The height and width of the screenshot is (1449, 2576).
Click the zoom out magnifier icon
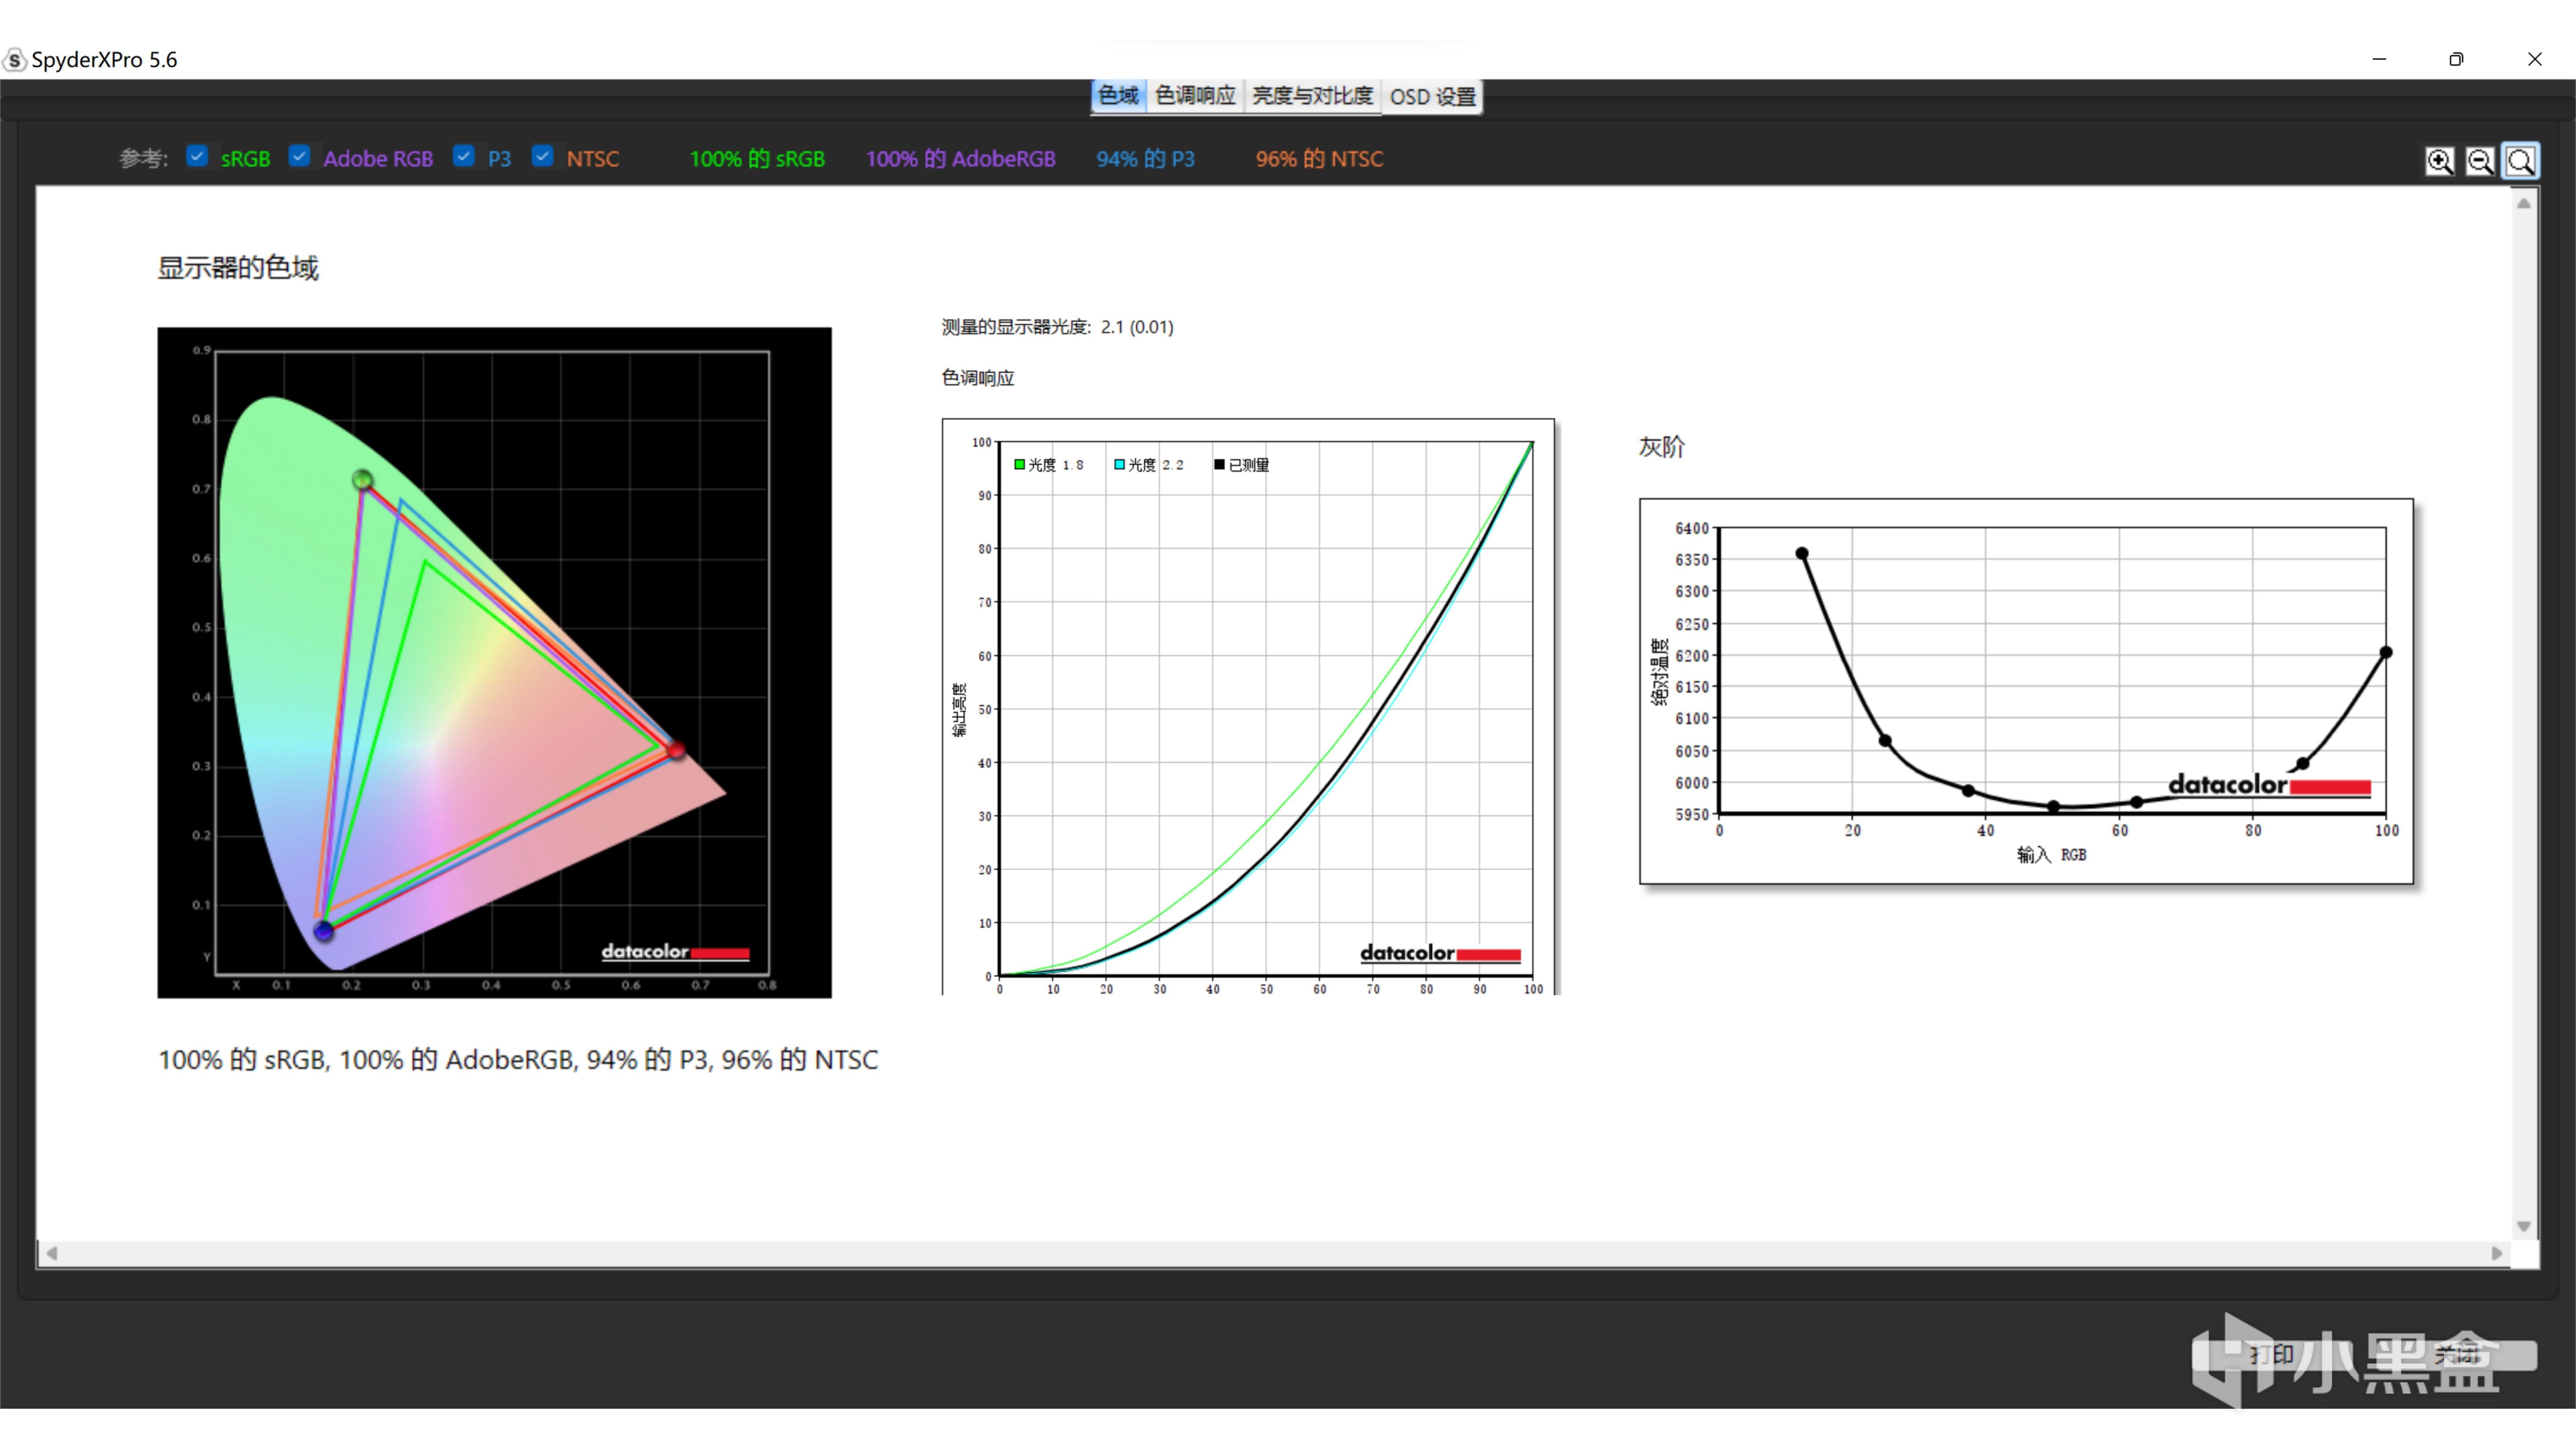click(2480, 161)
